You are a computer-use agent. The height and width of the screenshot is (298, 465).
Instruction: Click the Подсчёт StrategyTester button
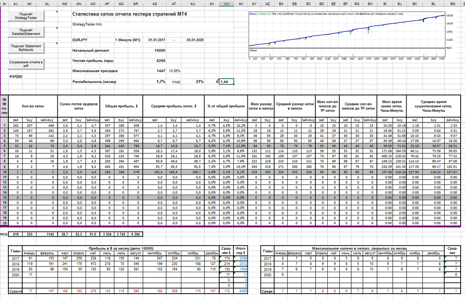point(26,16)
